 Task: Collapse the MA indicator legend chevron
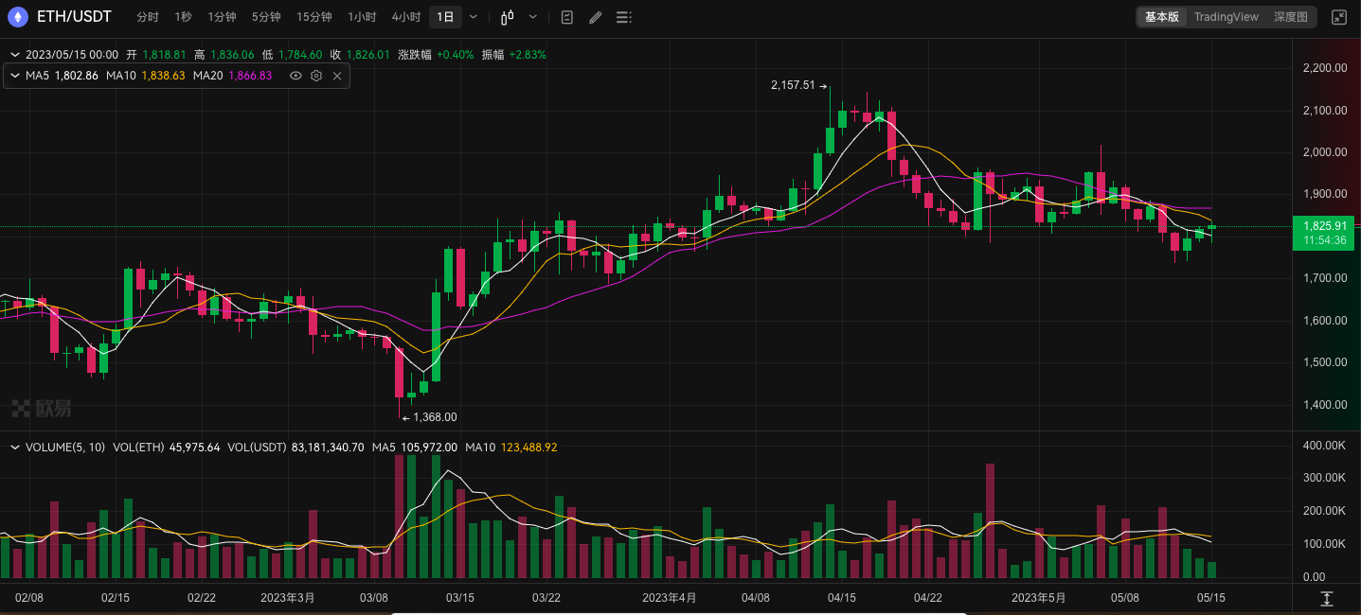click(x=15, y=76)
